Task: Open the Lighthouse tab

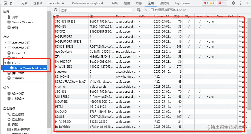Action: pos(182,3)
